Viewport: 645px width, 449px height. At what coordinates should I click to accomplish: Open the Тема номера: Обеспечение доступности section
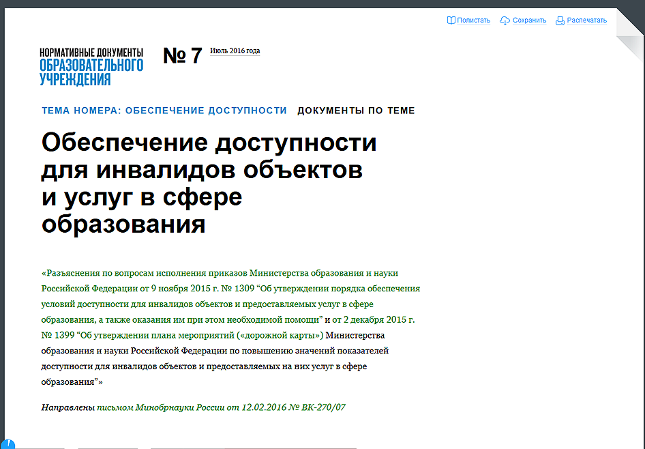[164, 111]
